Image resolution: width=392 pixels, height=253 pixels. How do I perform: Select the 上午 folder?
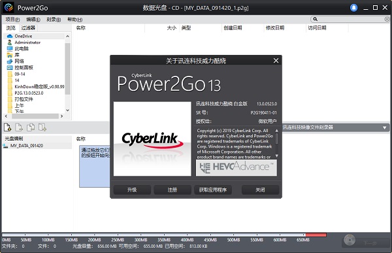(19, 105)
